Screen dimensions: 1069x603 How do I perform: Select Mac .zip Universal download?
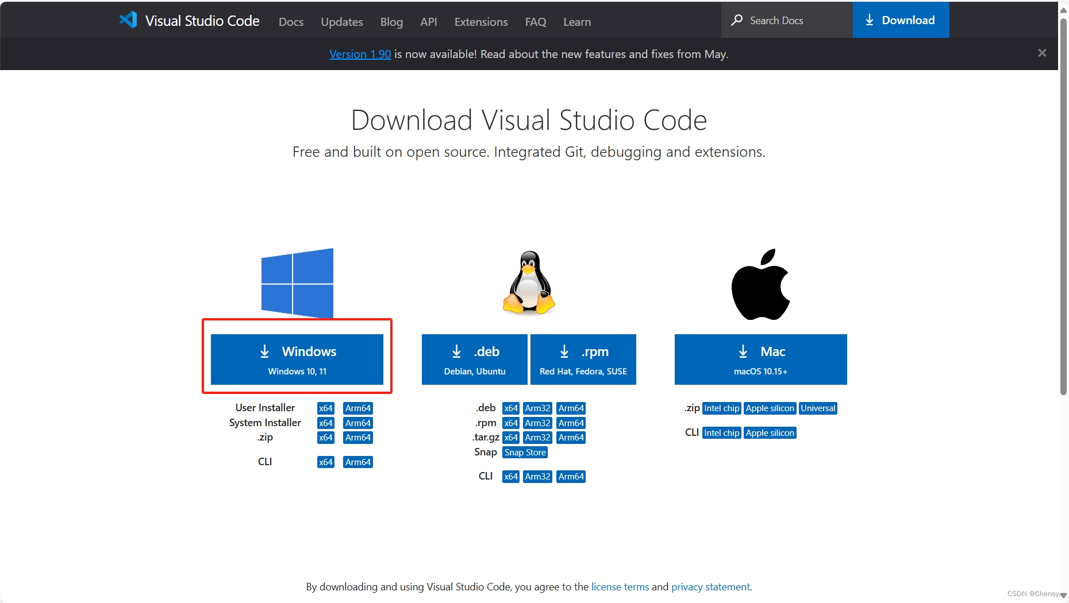click(818, 408)
